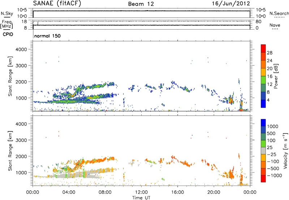Image resolution: width=289 pixels, height=200 pixels.
Task: Click the 16 label on Power colorbar
Action: pos(269,77)
